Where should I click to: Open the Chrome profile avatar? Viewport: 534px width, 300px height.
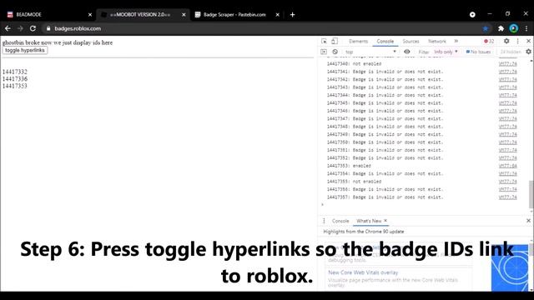(514, 28)
